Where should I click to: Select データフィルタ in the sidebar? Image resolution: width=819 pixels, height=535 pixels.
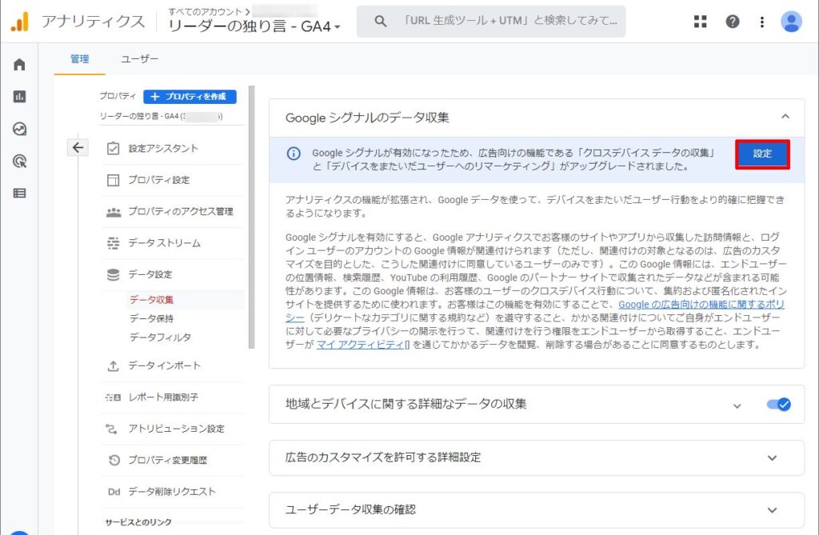pos(160,337)
